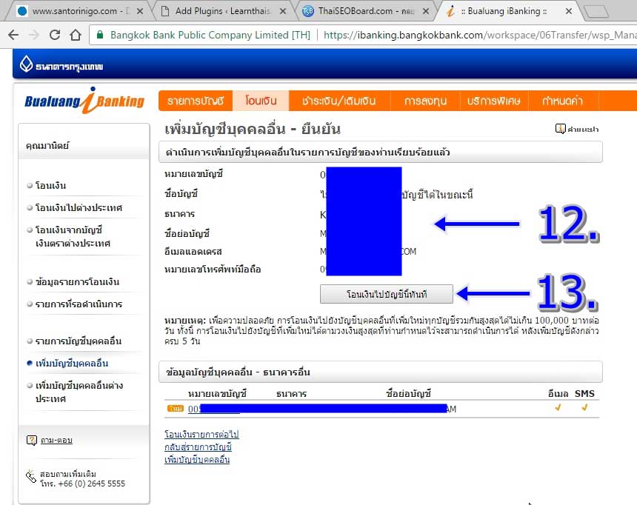The height and width of the screenshot is (505, 637).
Task: Select โอนเงินไปต่างประเทศ in sidebar
Action: point(79,208)
